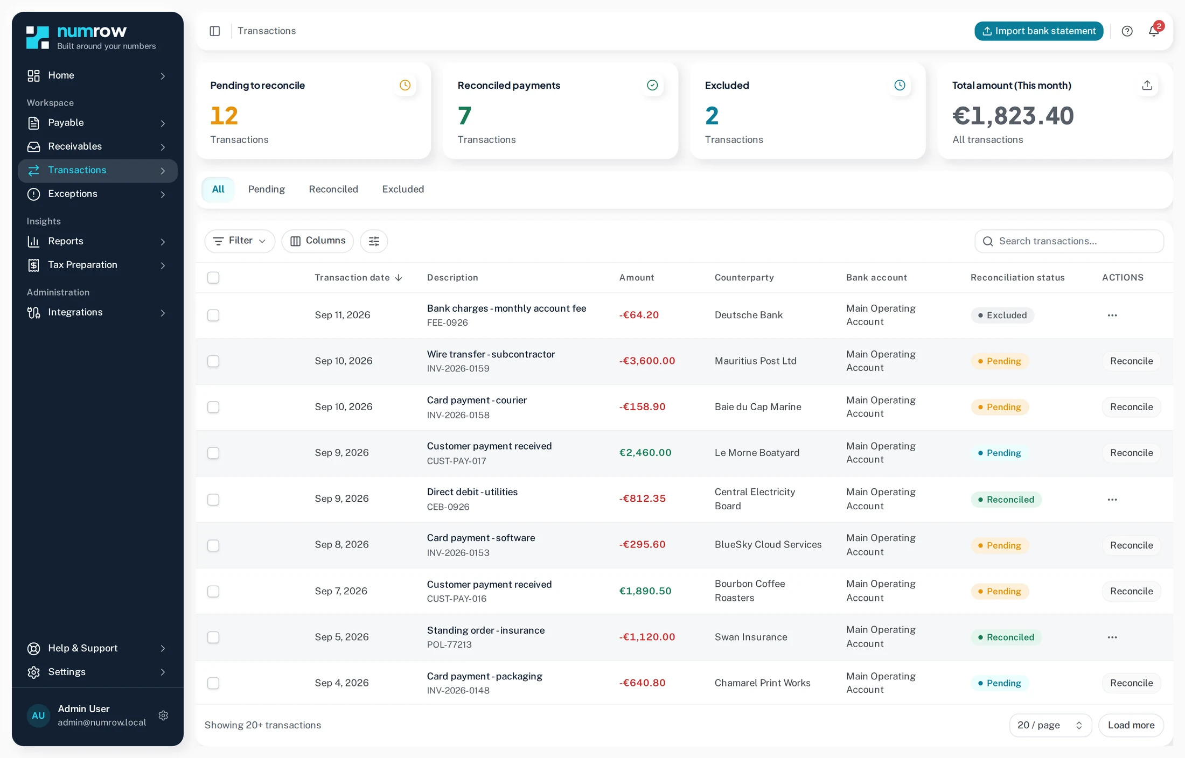This screenshot has width=1185, height=758.
Task: Reconcile the BlueSky Cloud Services transaction
Action: pos(1131,545)
